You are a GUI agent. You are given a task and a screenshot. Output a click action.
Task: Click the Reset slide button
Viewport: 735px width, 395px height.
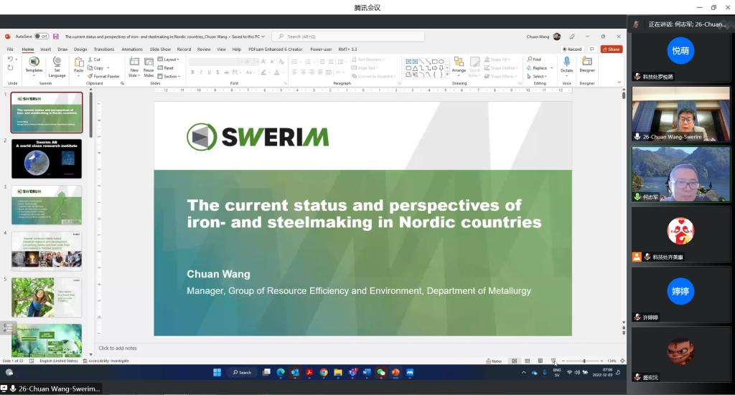[166, 68]
